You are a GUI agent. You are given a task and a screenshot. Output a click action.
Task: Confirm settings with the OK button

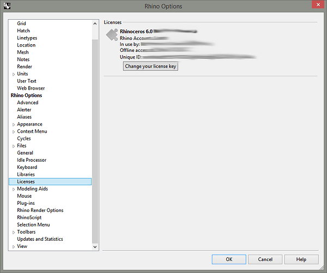click(229, 259)
